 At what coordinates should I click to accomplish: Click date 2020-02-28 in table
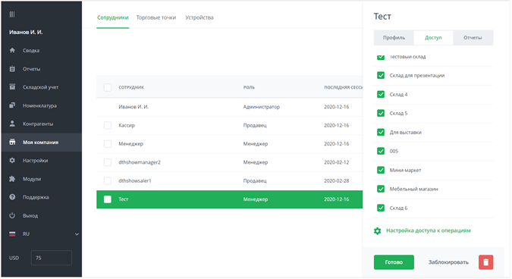[x=336, y=180]
